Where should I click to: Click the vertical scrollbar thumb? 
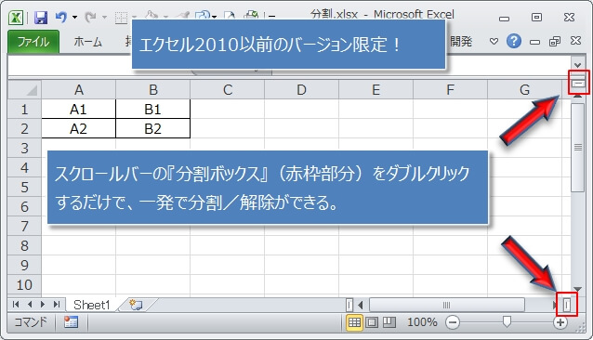pyautogui.click(x=578, y=148)
